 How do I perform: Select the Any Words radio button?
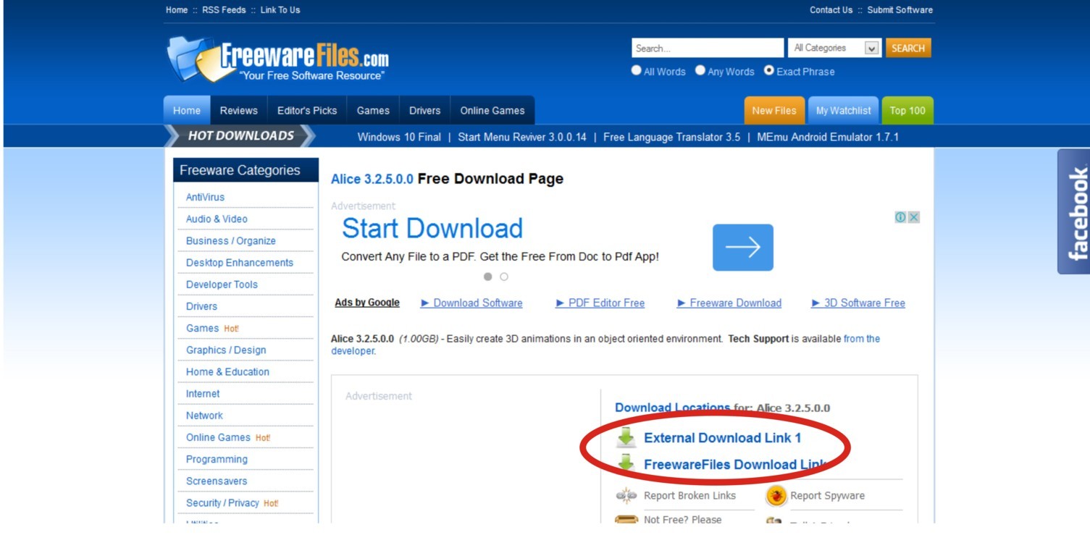700,70
